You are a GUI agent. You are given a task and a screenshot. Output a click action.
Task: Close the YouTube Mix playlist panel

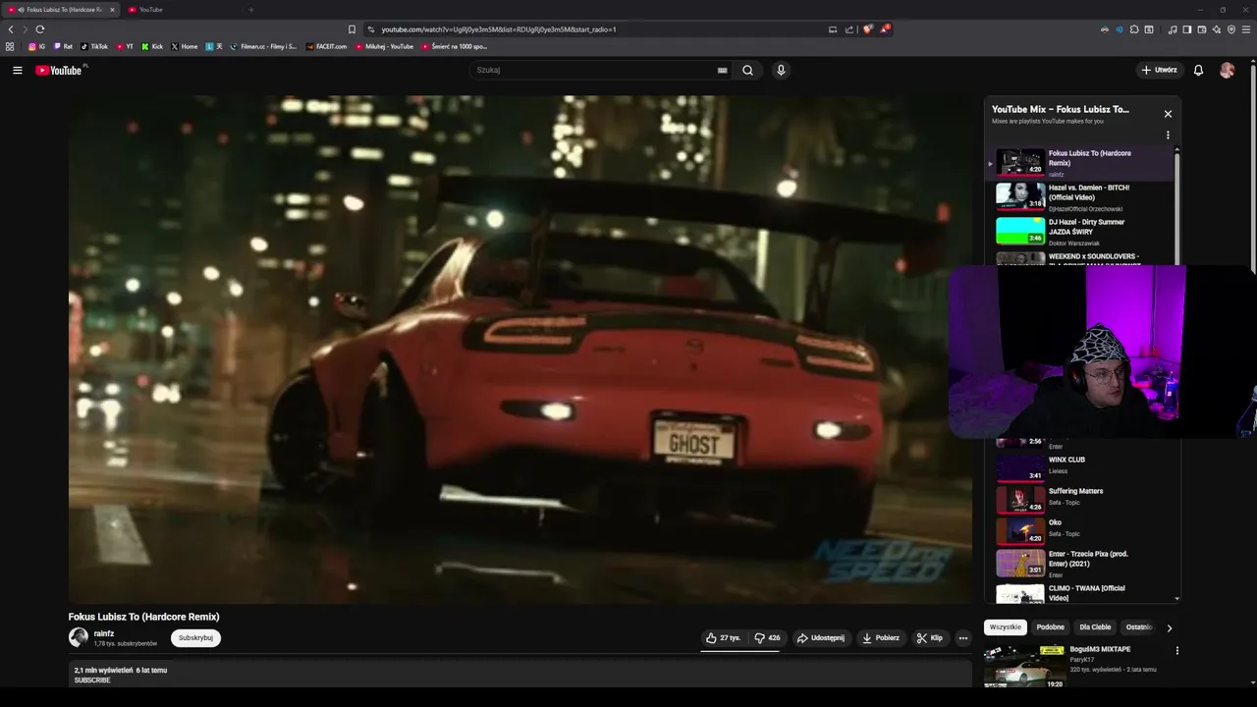tap(1168, 114)
